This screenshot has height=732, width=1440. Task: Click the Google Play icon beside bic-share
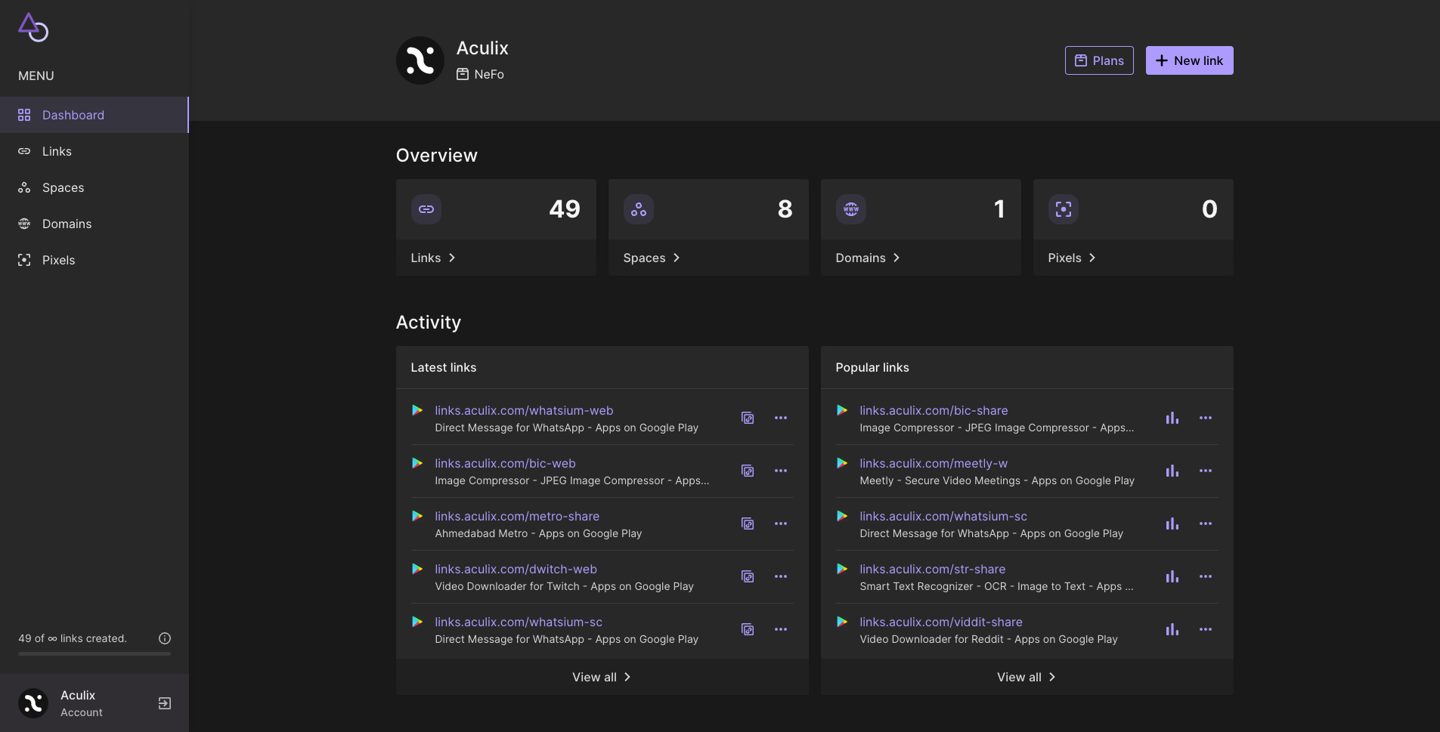pyautogui.click(x=842, y=410)
